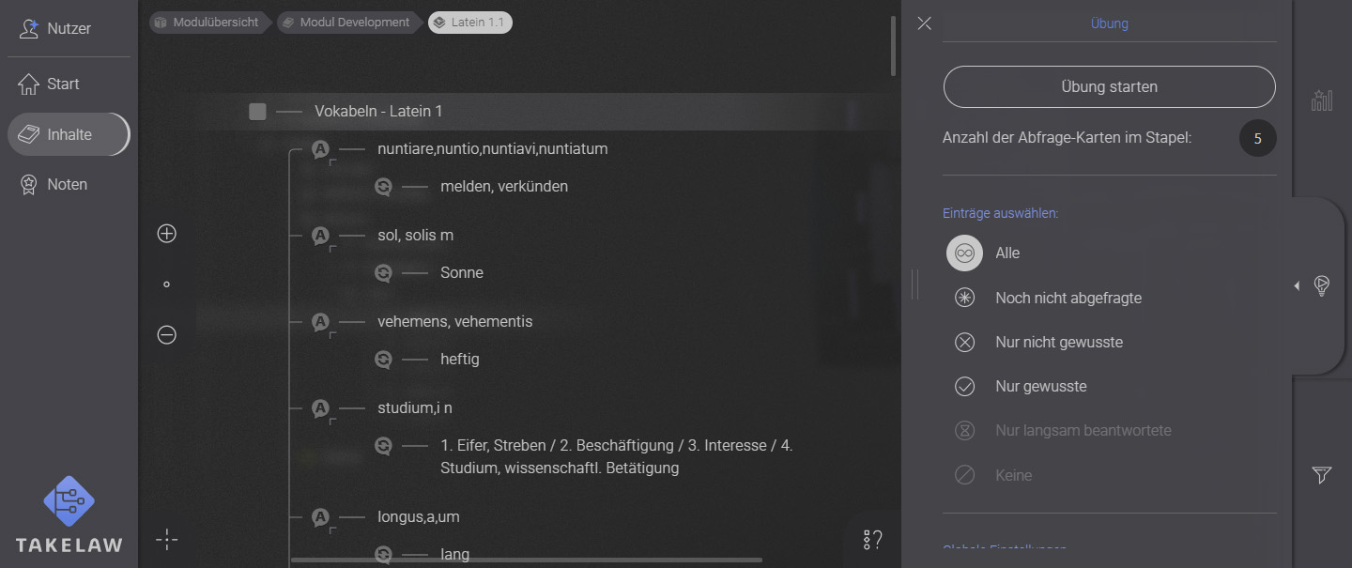Click the translation icon next to heftig
Viewport: 1352px width, 568px height.
coord(384,359)
